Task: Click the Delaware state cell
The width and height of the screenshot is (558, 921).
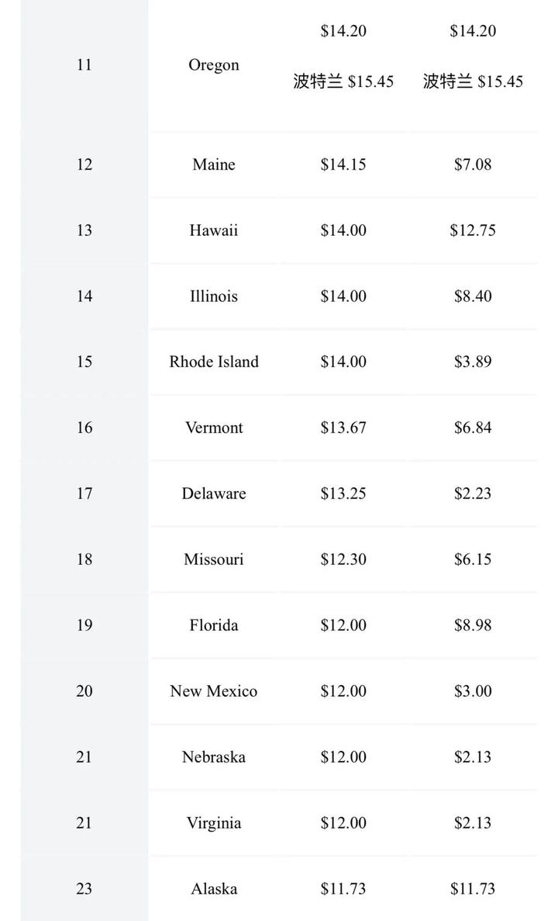Action: [213, 493]
